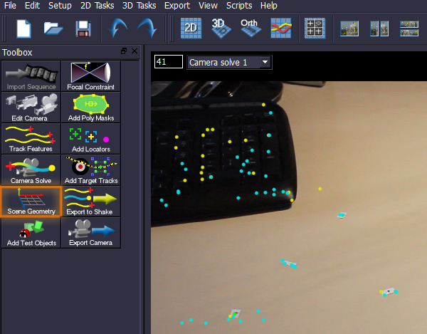This screenshot has height=334, width=427.
Task: Switch to the 3D view
Action: tap(221, 28)
